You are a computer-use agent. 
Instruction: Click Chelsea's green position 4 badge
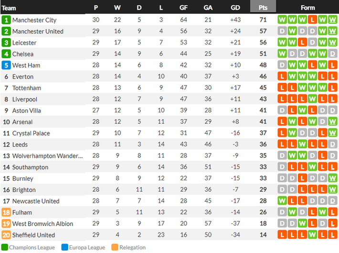pos(6,54)
